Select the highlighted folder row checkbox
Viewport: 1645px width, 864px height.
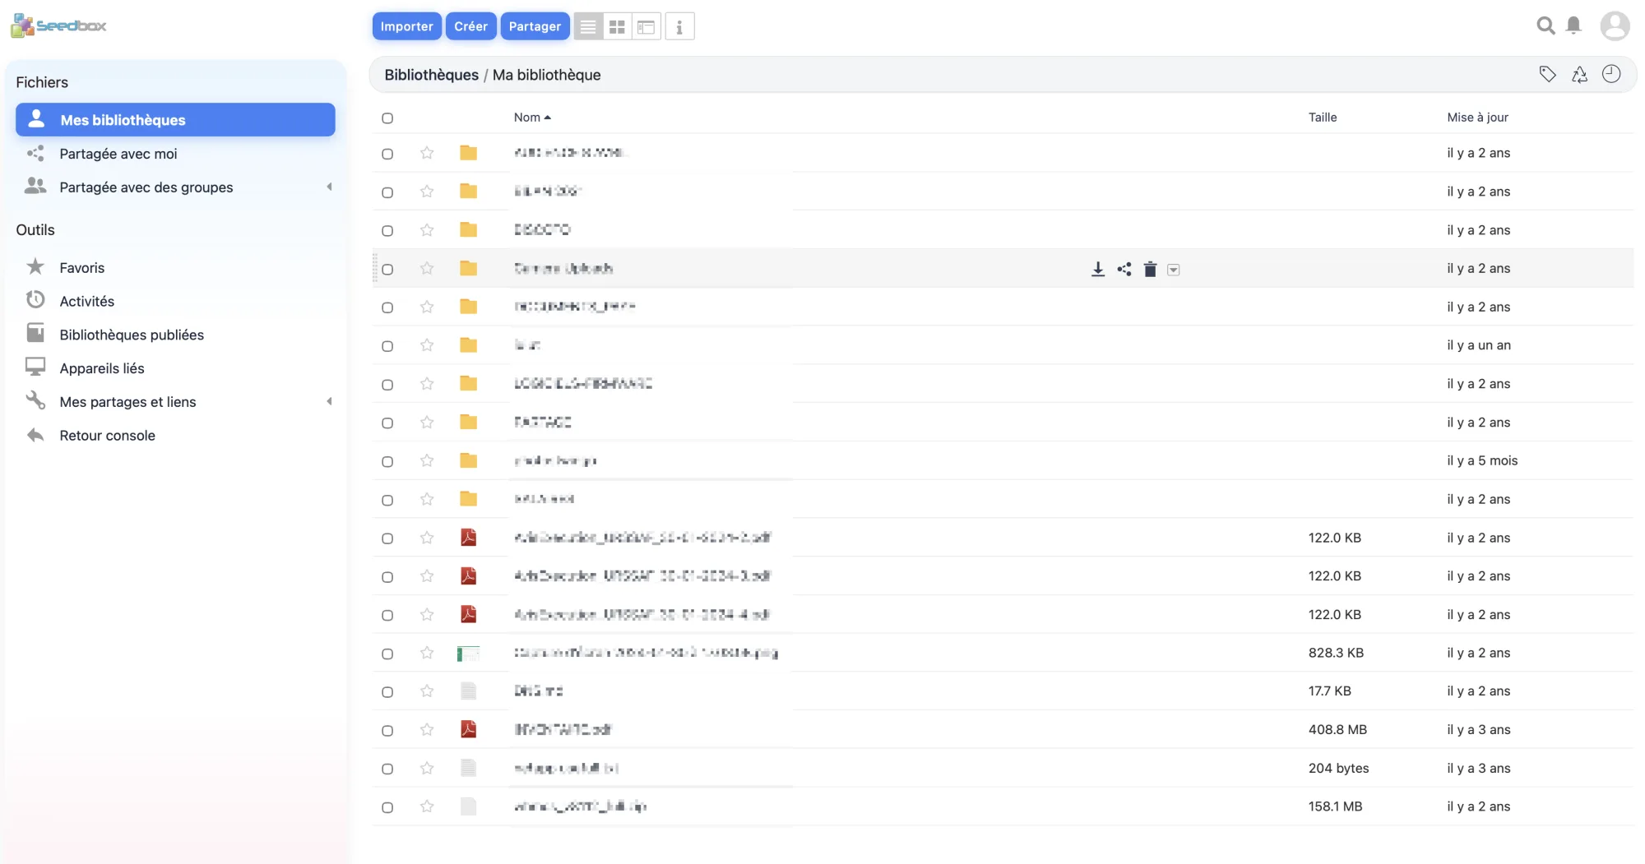(387, 270)
